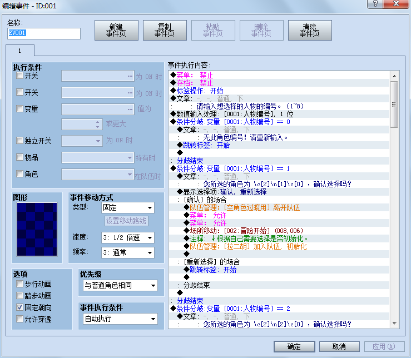
Task: Toggle the 变量 condition checkbox
Action: pos(19,108)
